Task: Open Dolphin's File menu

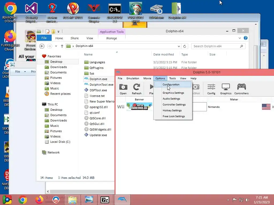Action: [120, 78]
